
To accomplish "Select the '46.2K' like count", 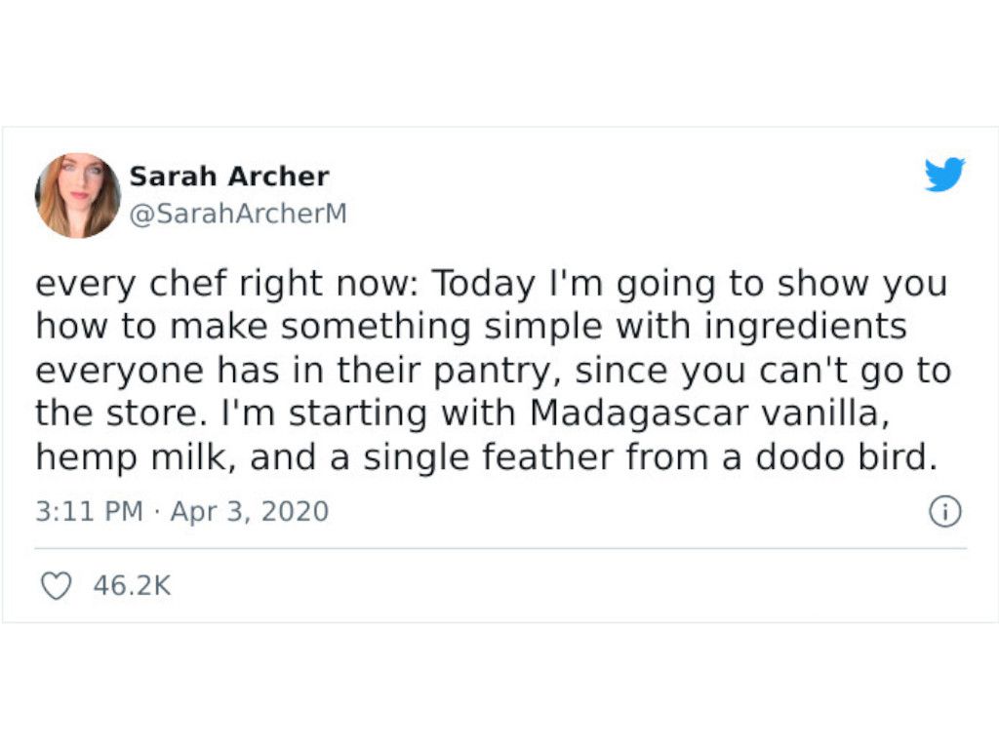I will pos(132,586).
